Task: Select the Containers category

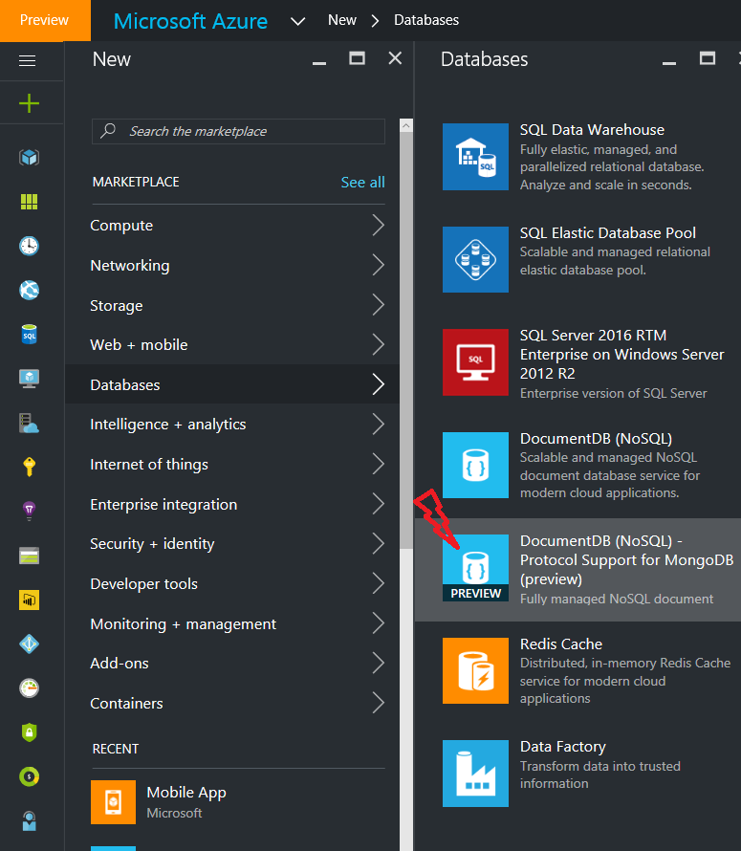Action: click(232, 703)
